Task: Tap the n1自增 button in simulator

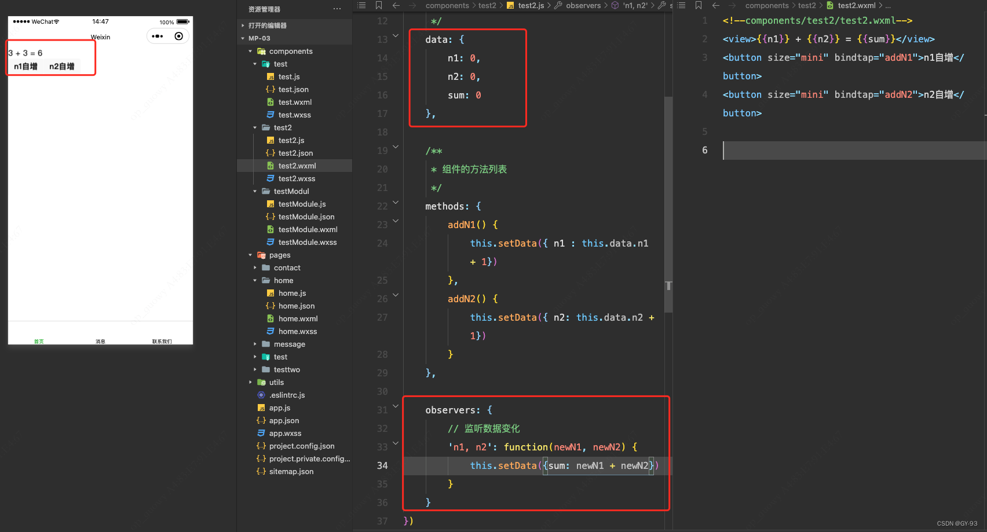Action: (x=25, y=67)
